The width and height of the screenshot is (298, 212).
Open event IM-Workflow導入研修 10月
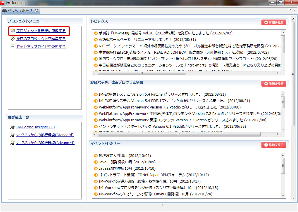point(149,181)
